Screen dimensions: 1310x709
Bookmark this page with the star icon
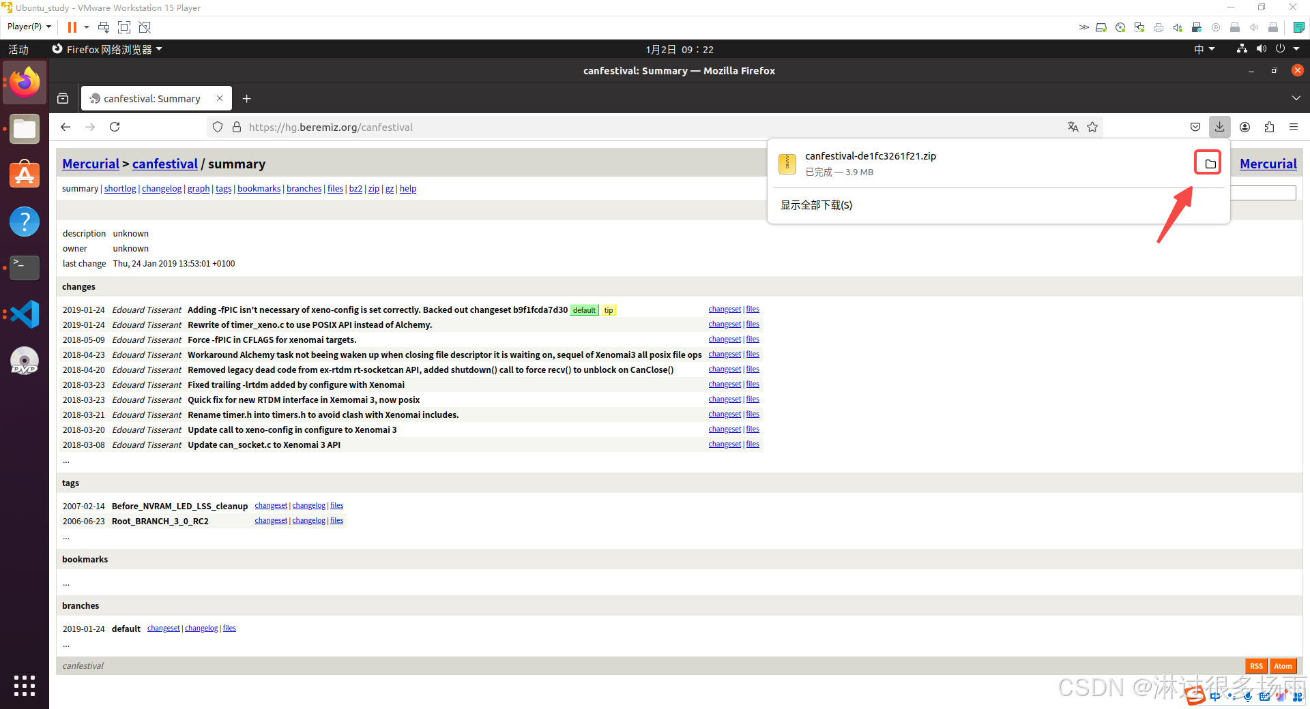click(1092, 127)
